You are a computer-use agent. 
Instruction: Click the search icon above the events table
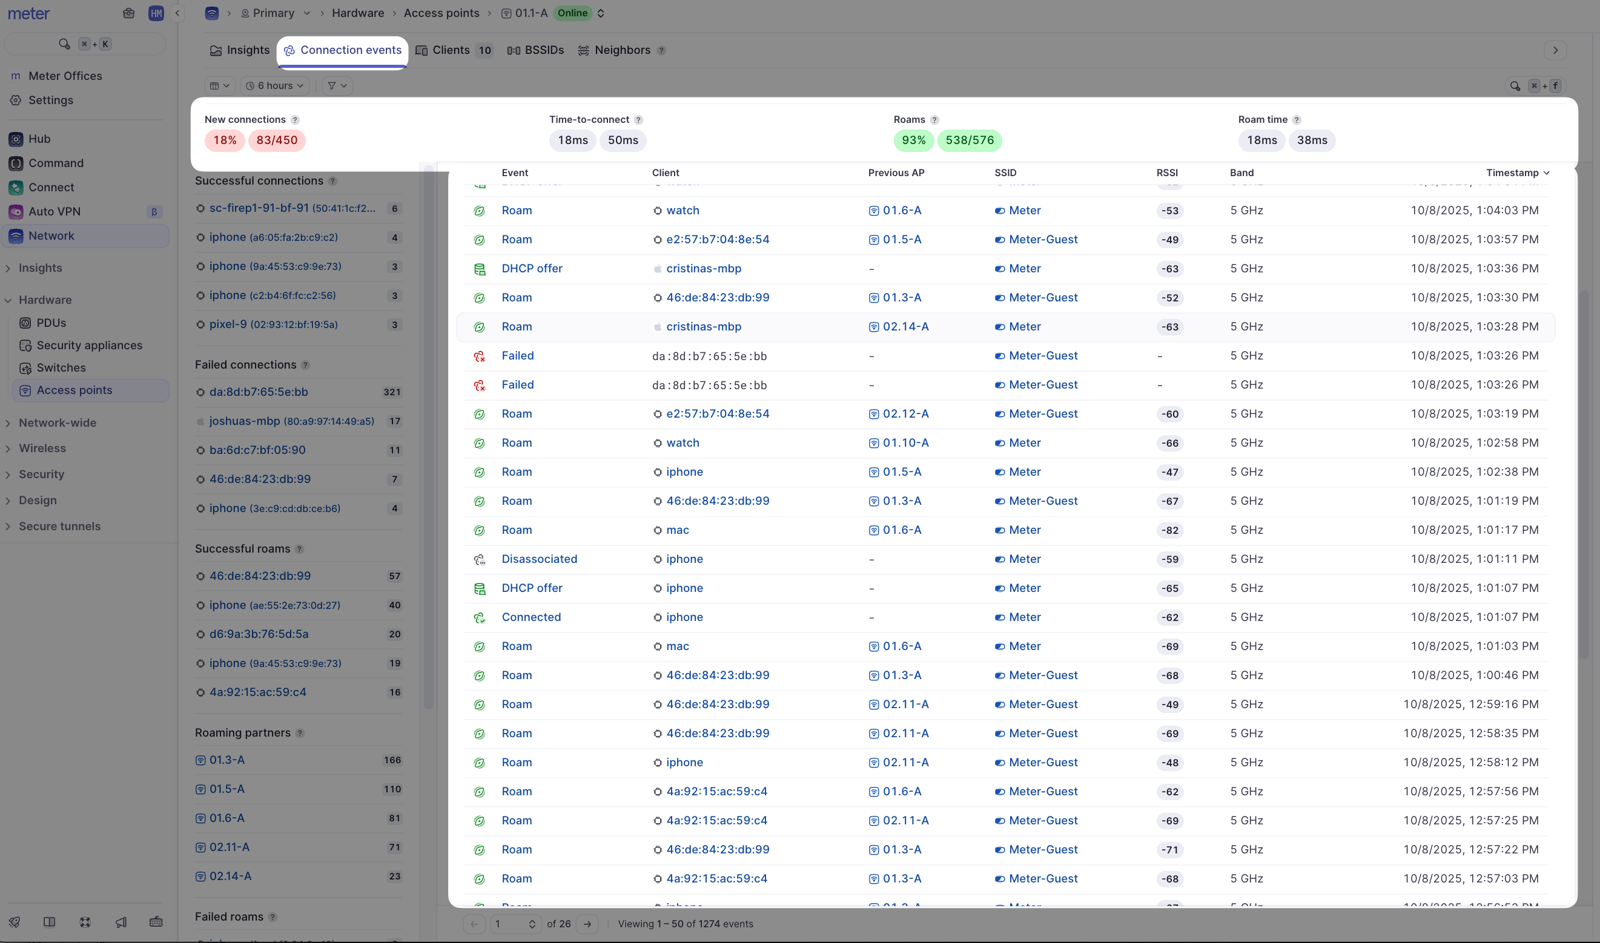point(1515,86)
